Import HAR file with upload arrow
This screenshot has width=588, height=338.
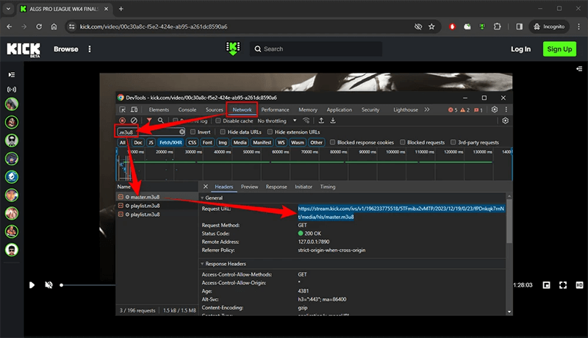pos(321,121)
